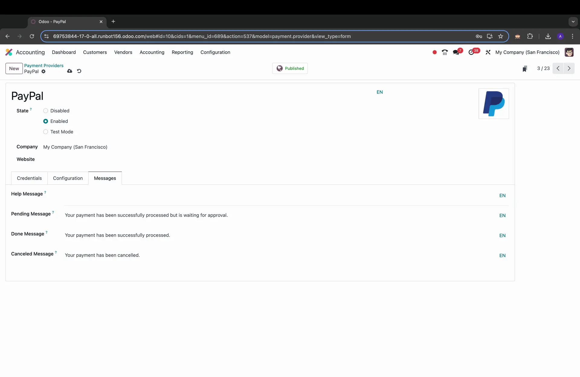Go to Dashboard menu item
Image resolution: width=580 pixels, height=377 pixels.
pos(64,52)
